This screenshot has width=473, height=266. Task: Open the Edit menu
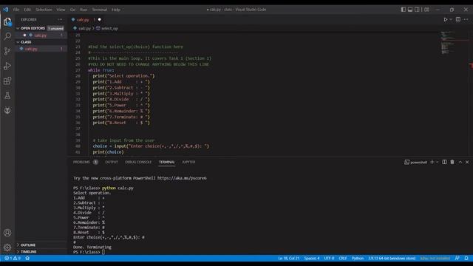tap(27, 10)
